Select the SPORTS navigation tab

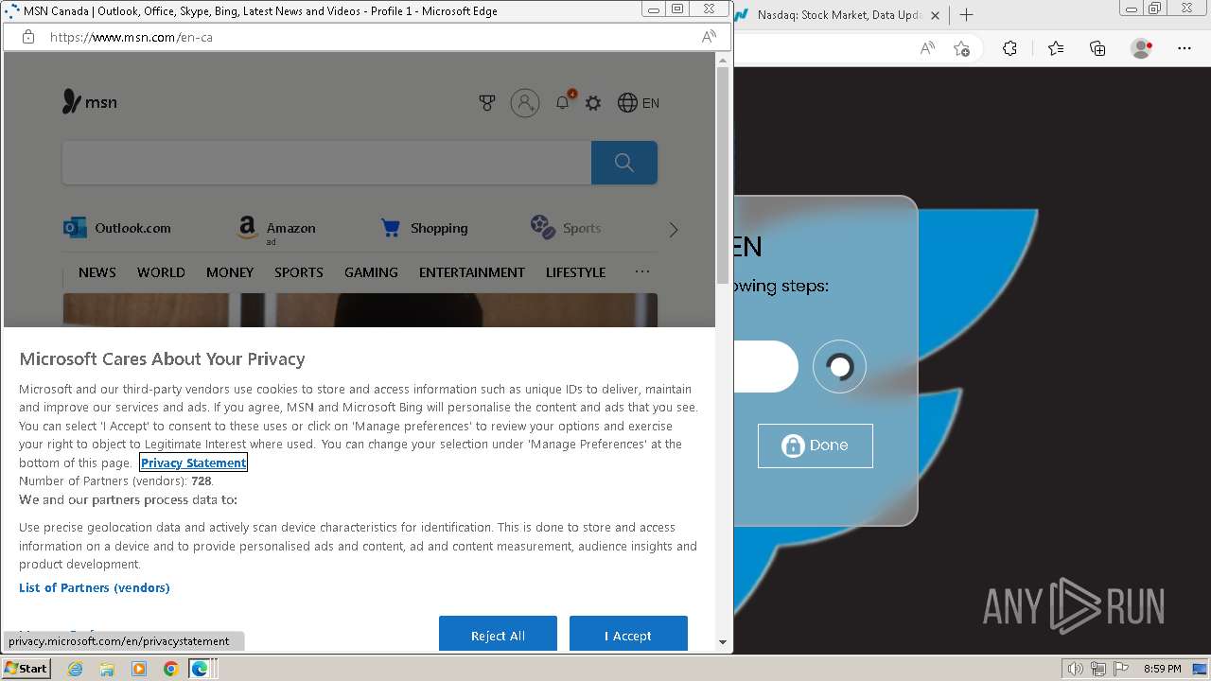click(299, 272)
